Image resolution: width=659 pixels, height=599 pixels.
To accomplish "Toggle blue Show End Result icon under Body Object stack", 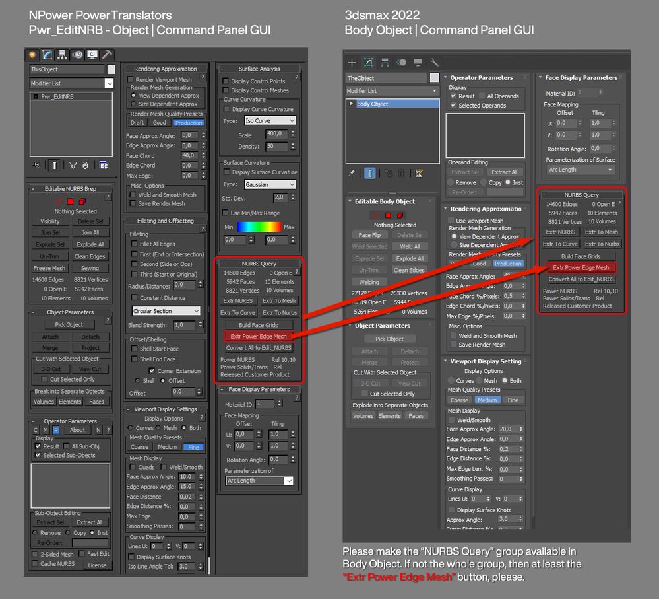I will tap(370, 173).
